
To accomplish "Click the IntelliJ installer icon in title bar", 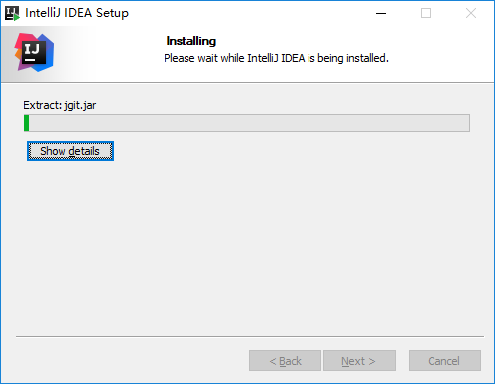I will (12, 13).
